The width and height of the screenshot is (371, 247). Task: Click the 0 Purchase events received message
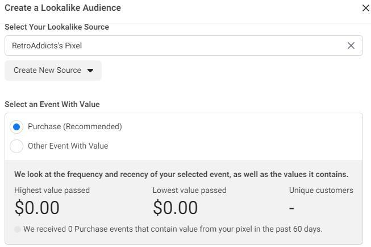tap(173, 229)
